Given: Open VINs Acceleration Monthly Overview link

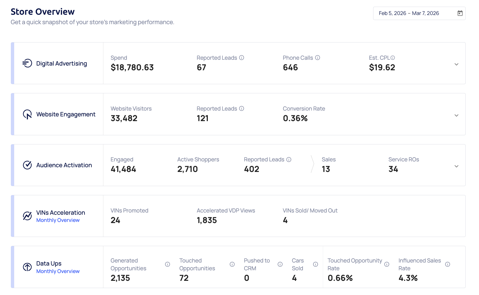Looking at the screenshot, I should click(x=58, y=220).
